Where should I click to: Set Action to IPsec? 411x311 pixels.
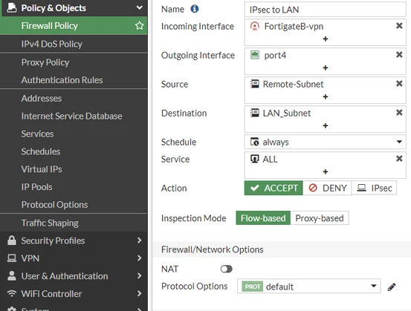click(374, 188)
